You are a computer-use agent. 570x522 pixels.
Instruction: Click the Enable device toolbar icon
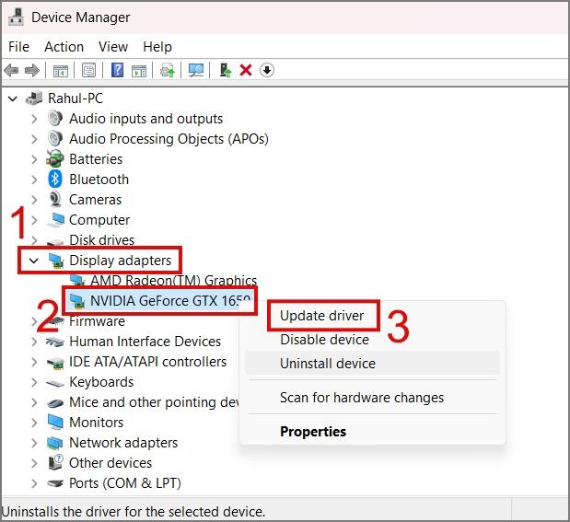[x=225, y=70]
